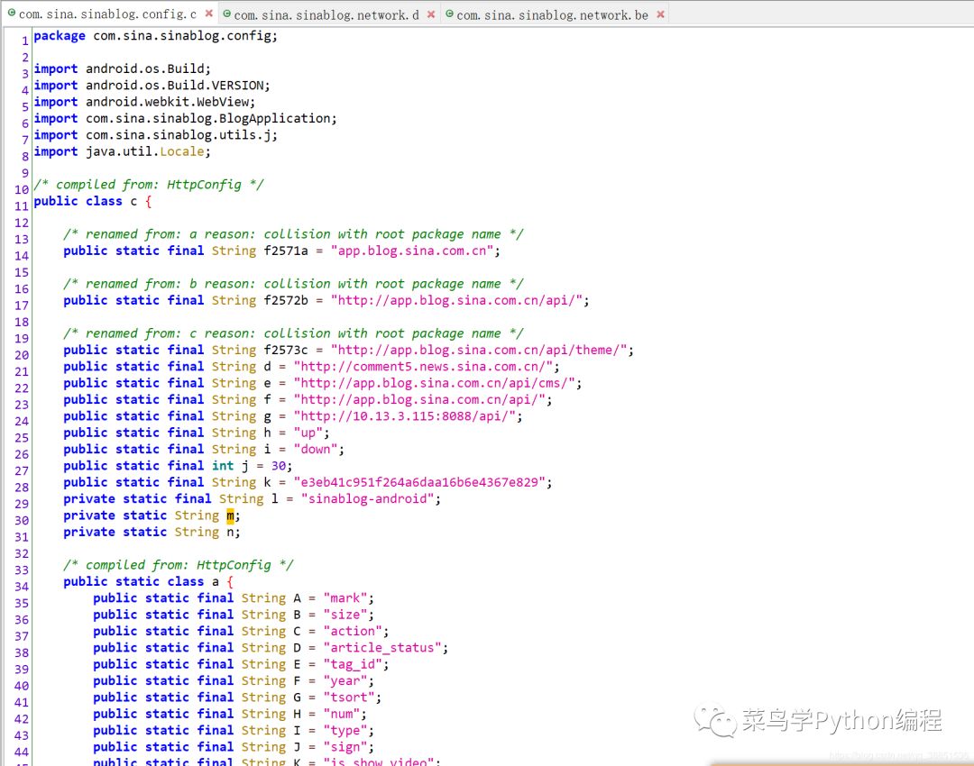Click the "article_status" string
The width and height of the screenshot is (974, 766).
click(x=382, y=647)
